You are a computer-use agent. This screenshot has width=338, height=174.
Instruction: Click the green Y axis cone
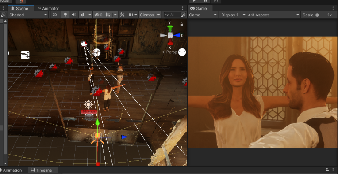pos(170,28)
